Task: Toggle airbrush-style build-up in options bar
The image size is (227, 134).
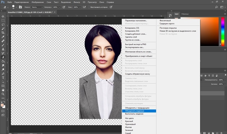Action: [84, 7]
